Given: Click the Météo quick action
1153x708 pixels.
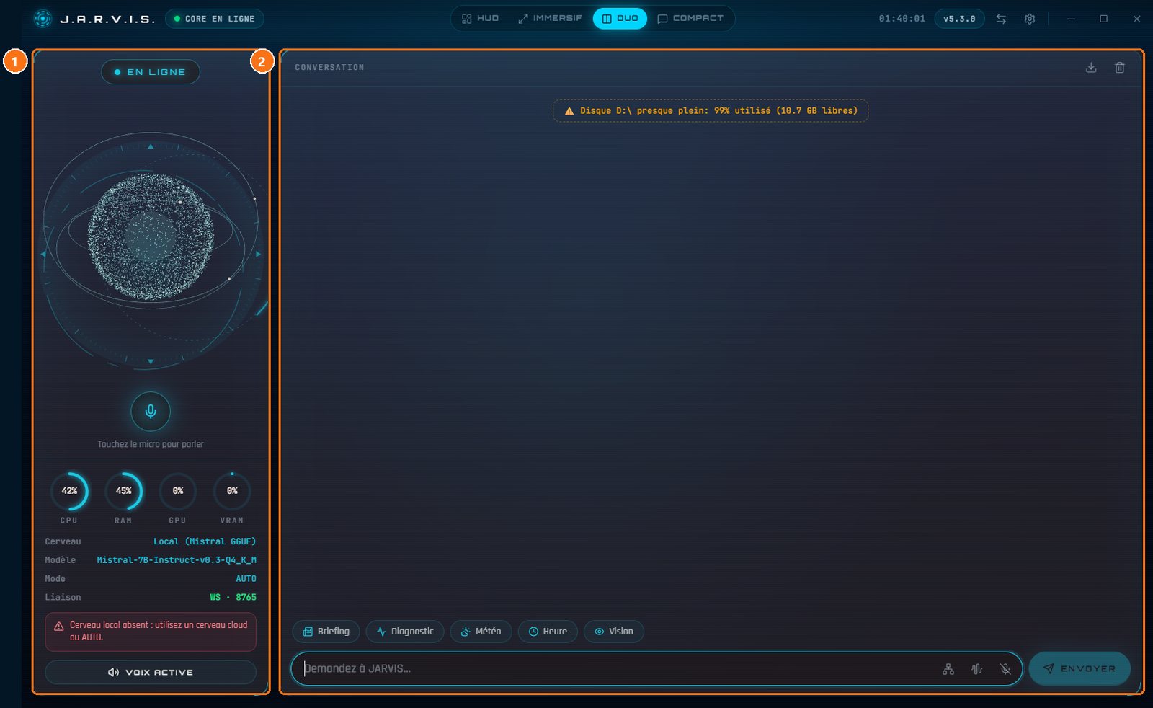Looking at the screenshot, I should pyautogui.click(x=481, y=632).
